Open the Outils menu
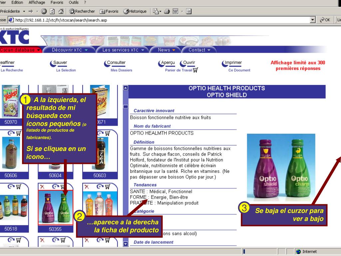 pos(74,2)
